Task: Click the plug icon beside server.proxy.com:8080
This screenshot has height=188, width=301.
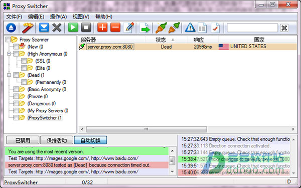Action: click(82, 47)
